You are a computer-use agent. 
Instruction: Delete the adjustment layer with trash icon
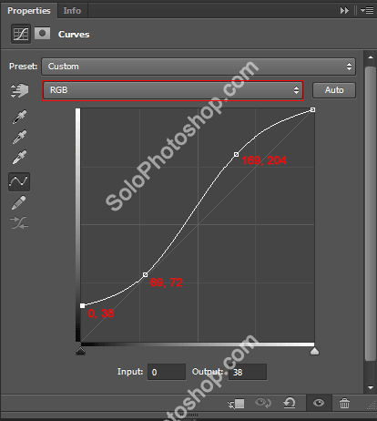(344, 404)
